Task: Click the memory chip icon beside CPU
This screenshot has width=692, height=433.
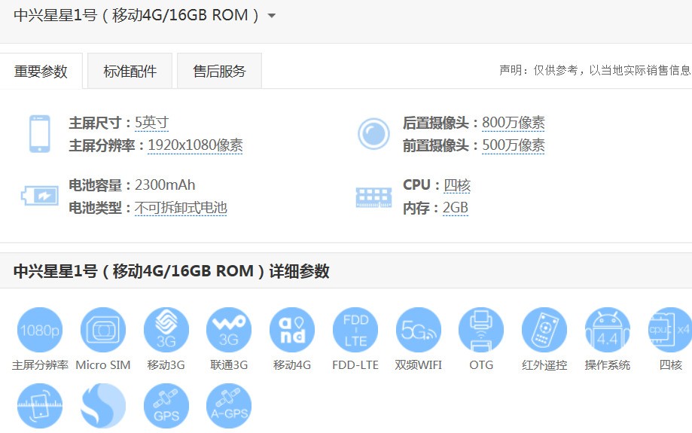Action: pos(373,197)
